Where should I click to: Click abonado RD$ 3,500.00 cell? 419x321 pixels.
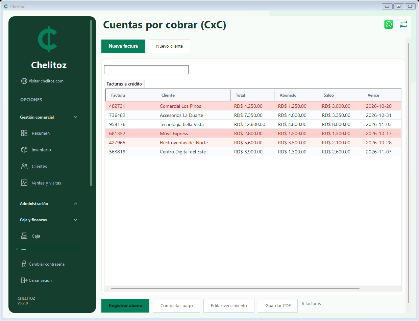click(292, 143)
